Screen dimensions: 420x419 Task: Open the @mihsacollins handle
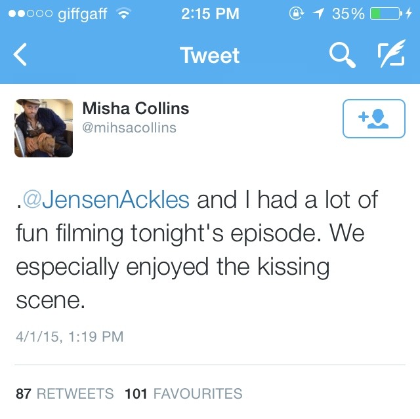tap(129, 128)
